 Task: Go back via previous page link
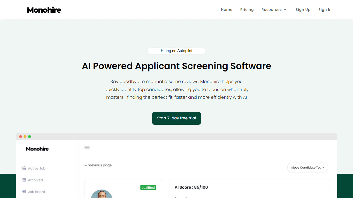(x=98, y=165)
